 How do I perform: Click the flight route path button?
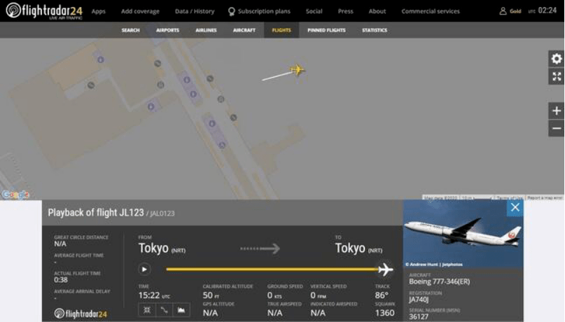(164, 310)
